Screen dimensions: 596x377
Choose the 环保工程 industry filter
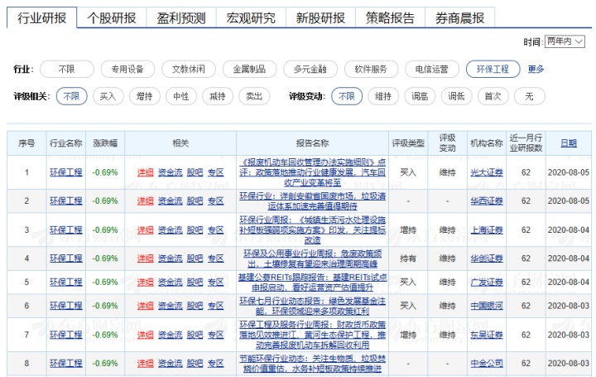coord(493,70)
